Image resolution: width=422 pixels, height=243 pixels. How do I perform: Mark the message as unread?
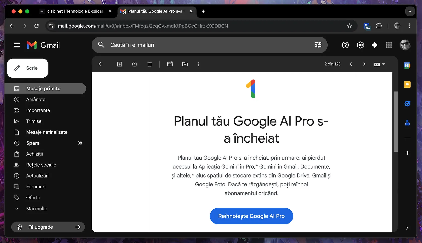pyautogui.click(x=170, y=64)
